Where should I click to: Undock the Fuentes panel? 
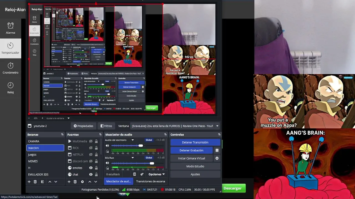(x=100, y=135)
